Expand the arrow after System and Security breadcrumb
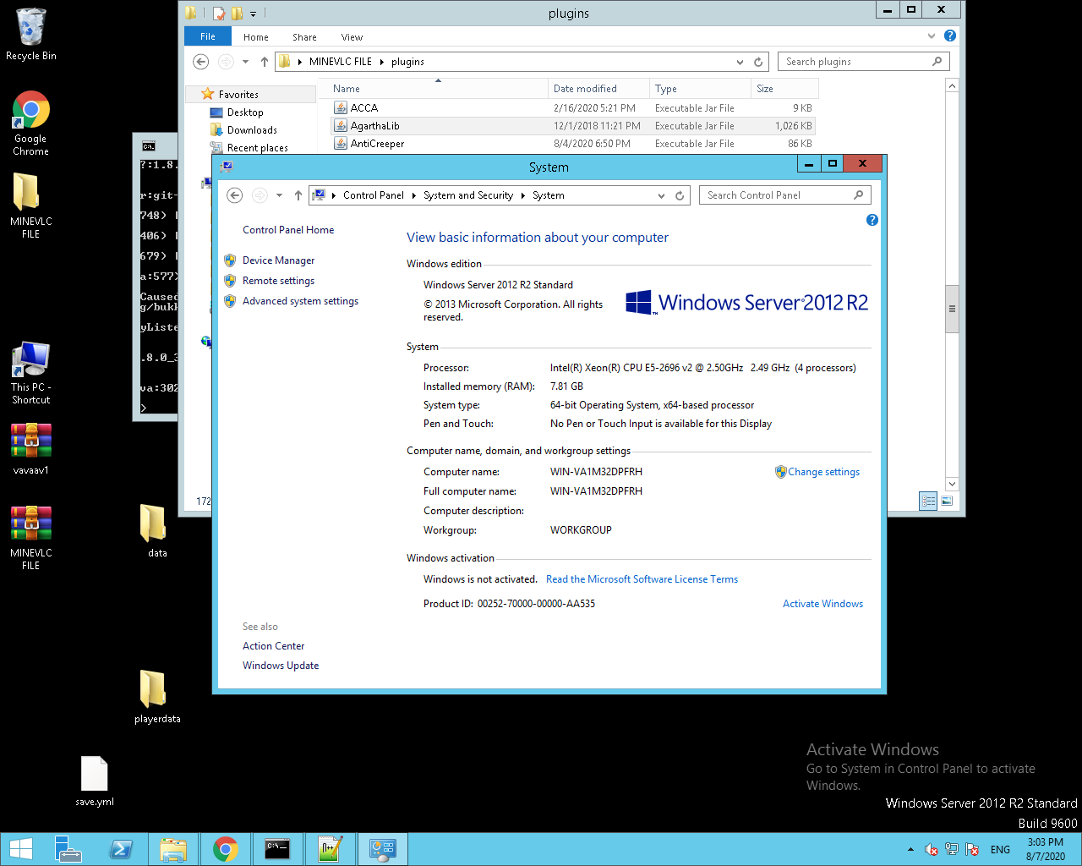 tap(523, 195)
